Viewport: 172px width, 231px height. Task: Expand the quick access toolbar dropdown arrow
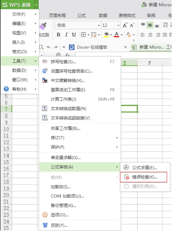pos(64,47)
